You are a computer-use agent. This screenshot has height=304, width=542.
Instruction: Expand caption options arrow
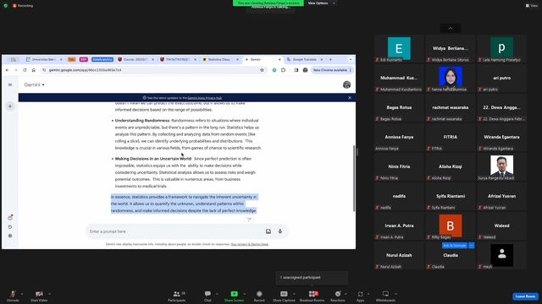294,294
